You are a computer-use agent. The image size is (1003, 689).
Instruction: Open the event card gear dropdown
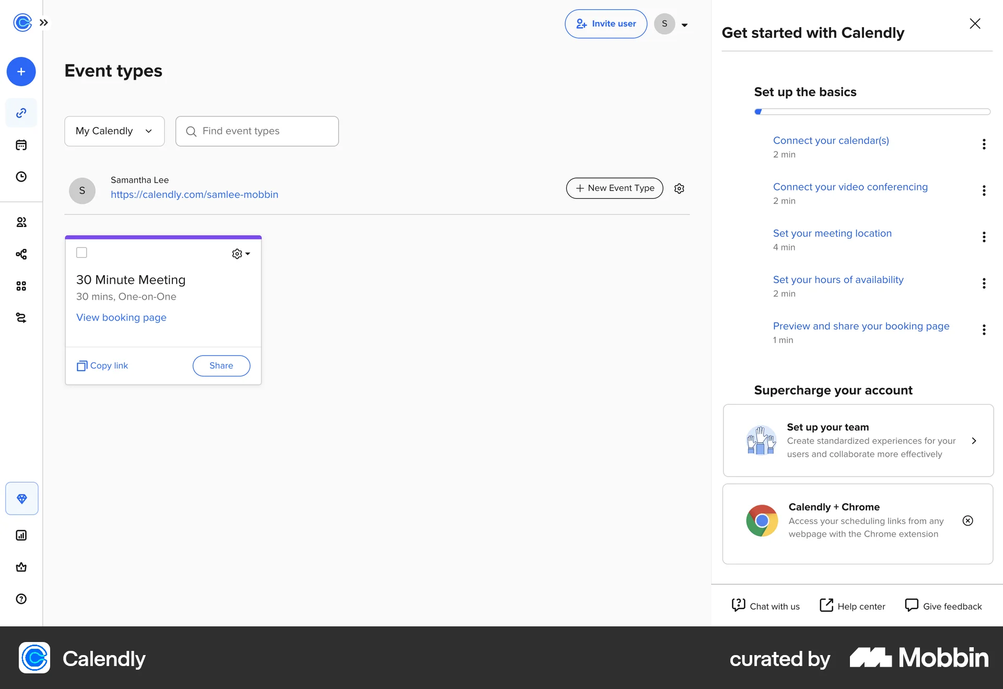point(241,254)
